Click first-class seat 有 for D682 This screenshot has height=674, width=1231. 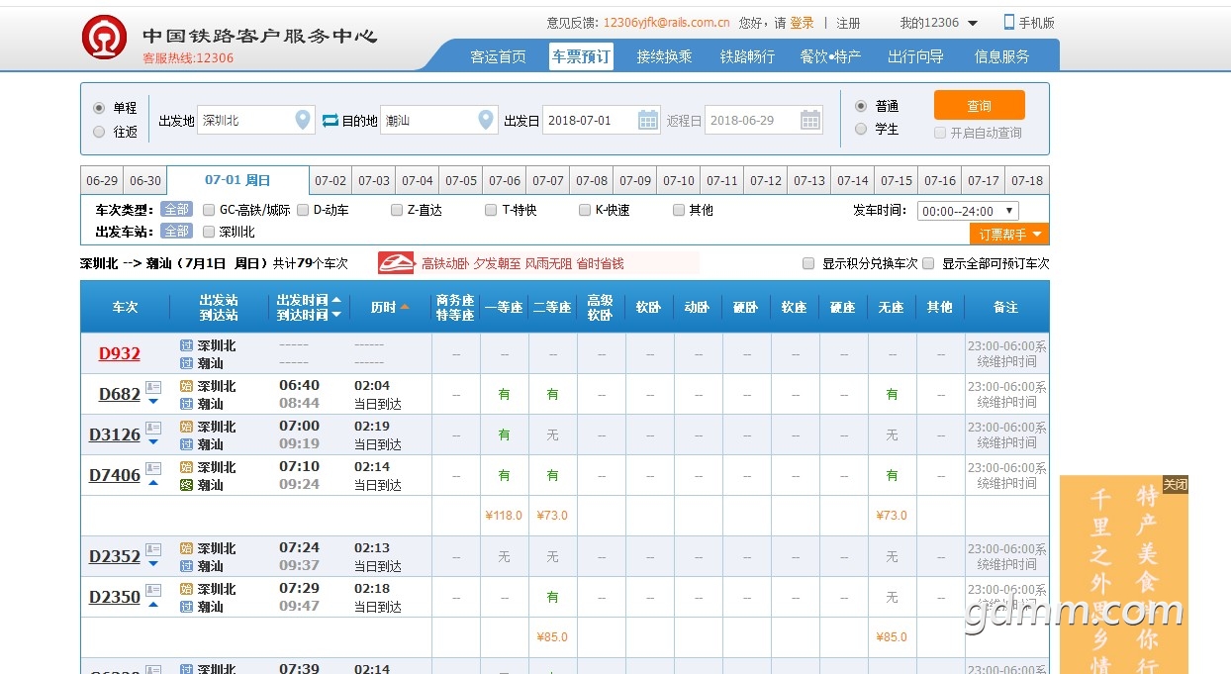point(504,394)
